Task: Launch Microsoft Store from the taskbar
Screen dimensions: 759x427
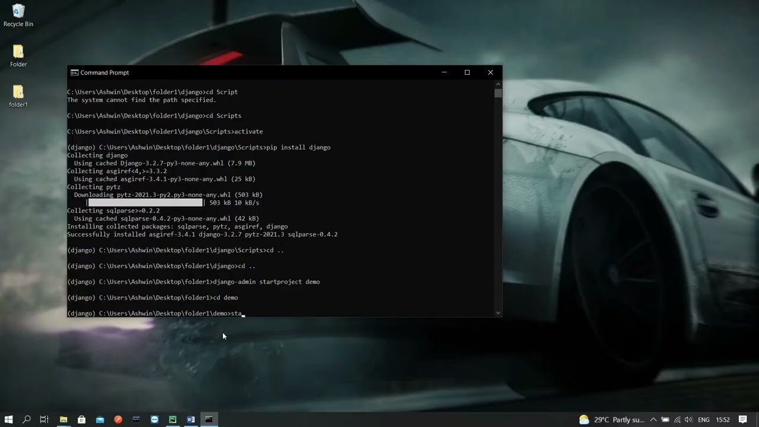Action: tap(81, 419)
